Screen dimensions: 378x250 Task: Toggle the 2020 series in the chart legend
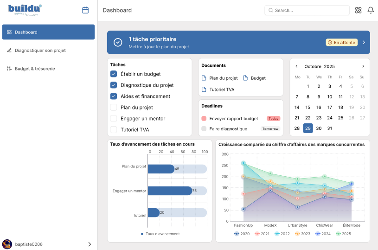click(x=242, y=234)
